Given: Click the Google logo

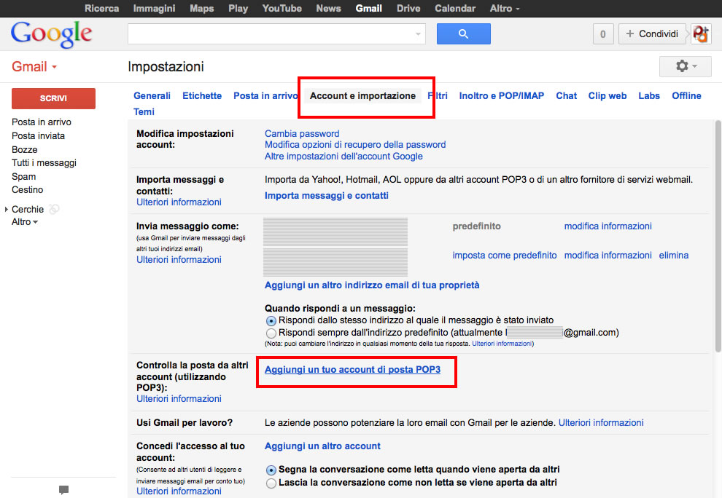Looking at the screenshot, I should coord(51,34).
